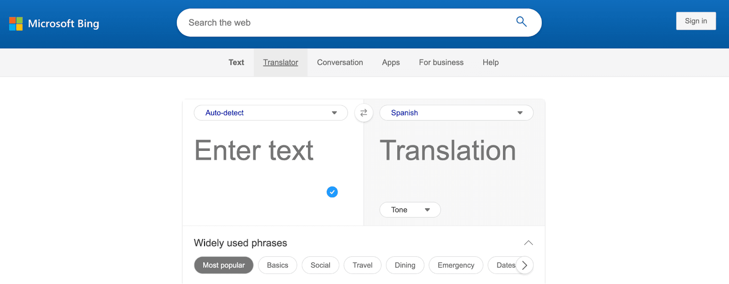Screen dimensions: 729x284
Task: Swap source and target languages
Action: tap(364, 113)
